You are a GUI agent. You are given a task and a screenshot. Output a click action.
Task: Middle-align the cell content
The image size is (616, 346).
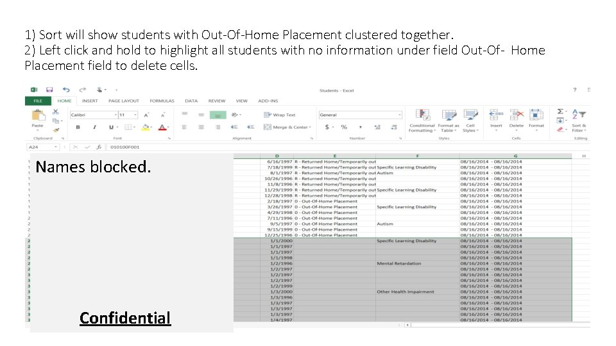(x=201, y=115)
